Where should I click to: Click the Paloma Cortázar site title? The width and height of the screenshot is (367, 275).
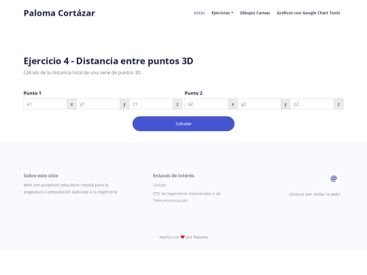point(59,13)
